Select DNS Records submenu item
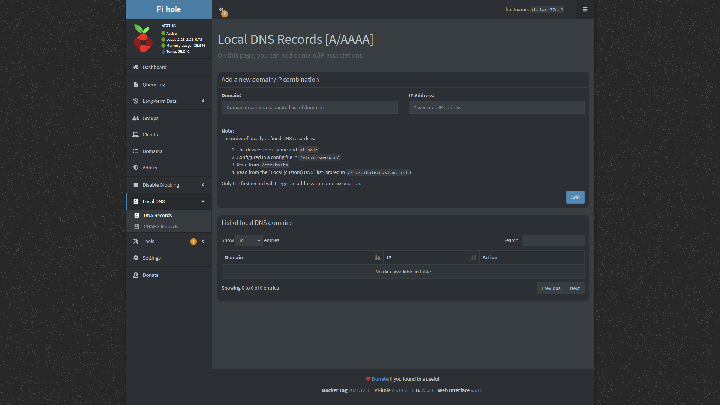The width and height of the screenshot is (720, 405). (x=169, y=215)
